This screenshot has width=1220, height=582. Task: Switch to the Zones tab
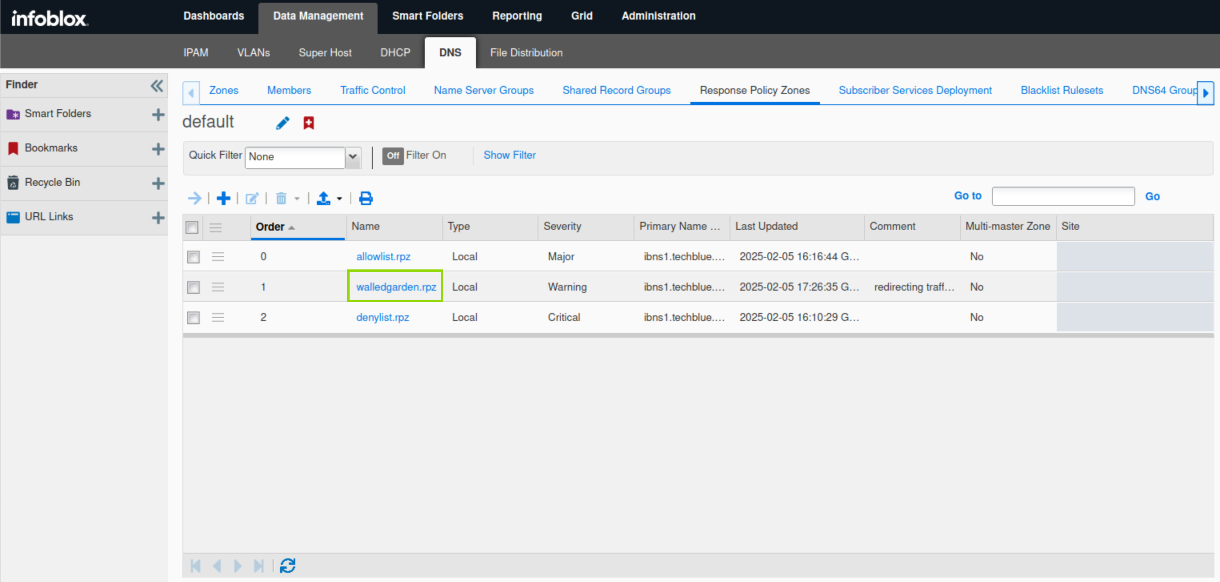tap(224, 90)
